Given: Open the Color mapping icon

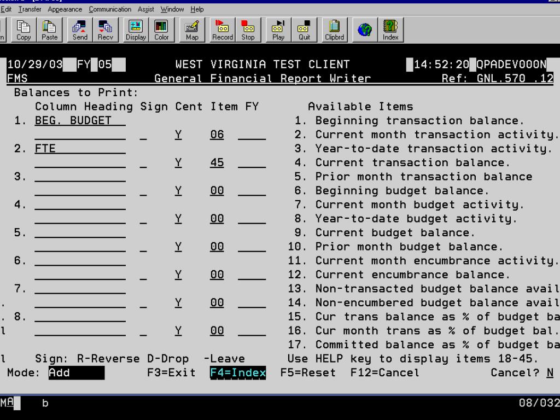Looking at the screenshot, I should pyautogui.click(x=161, y=31).
